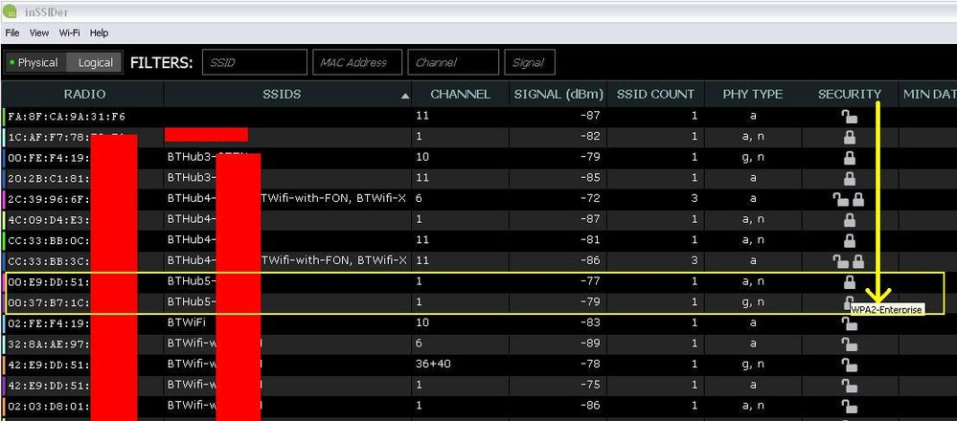Click lock icon in CC:33:BB:0C row
The image size is (957, 421).
click(849, 241)
